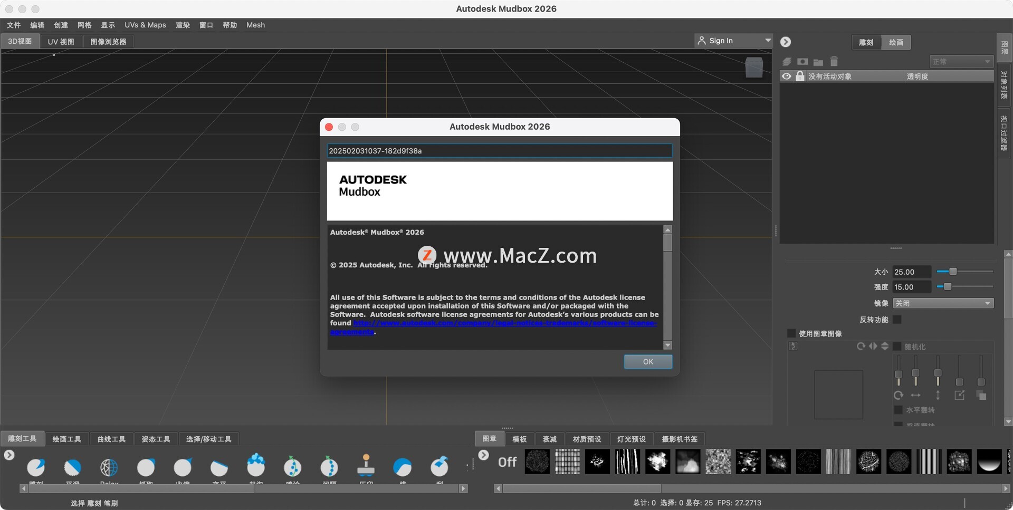Select the Relax globe tool icon
The height and width of the screenshot is (510, 1013).
click(109, 467)
